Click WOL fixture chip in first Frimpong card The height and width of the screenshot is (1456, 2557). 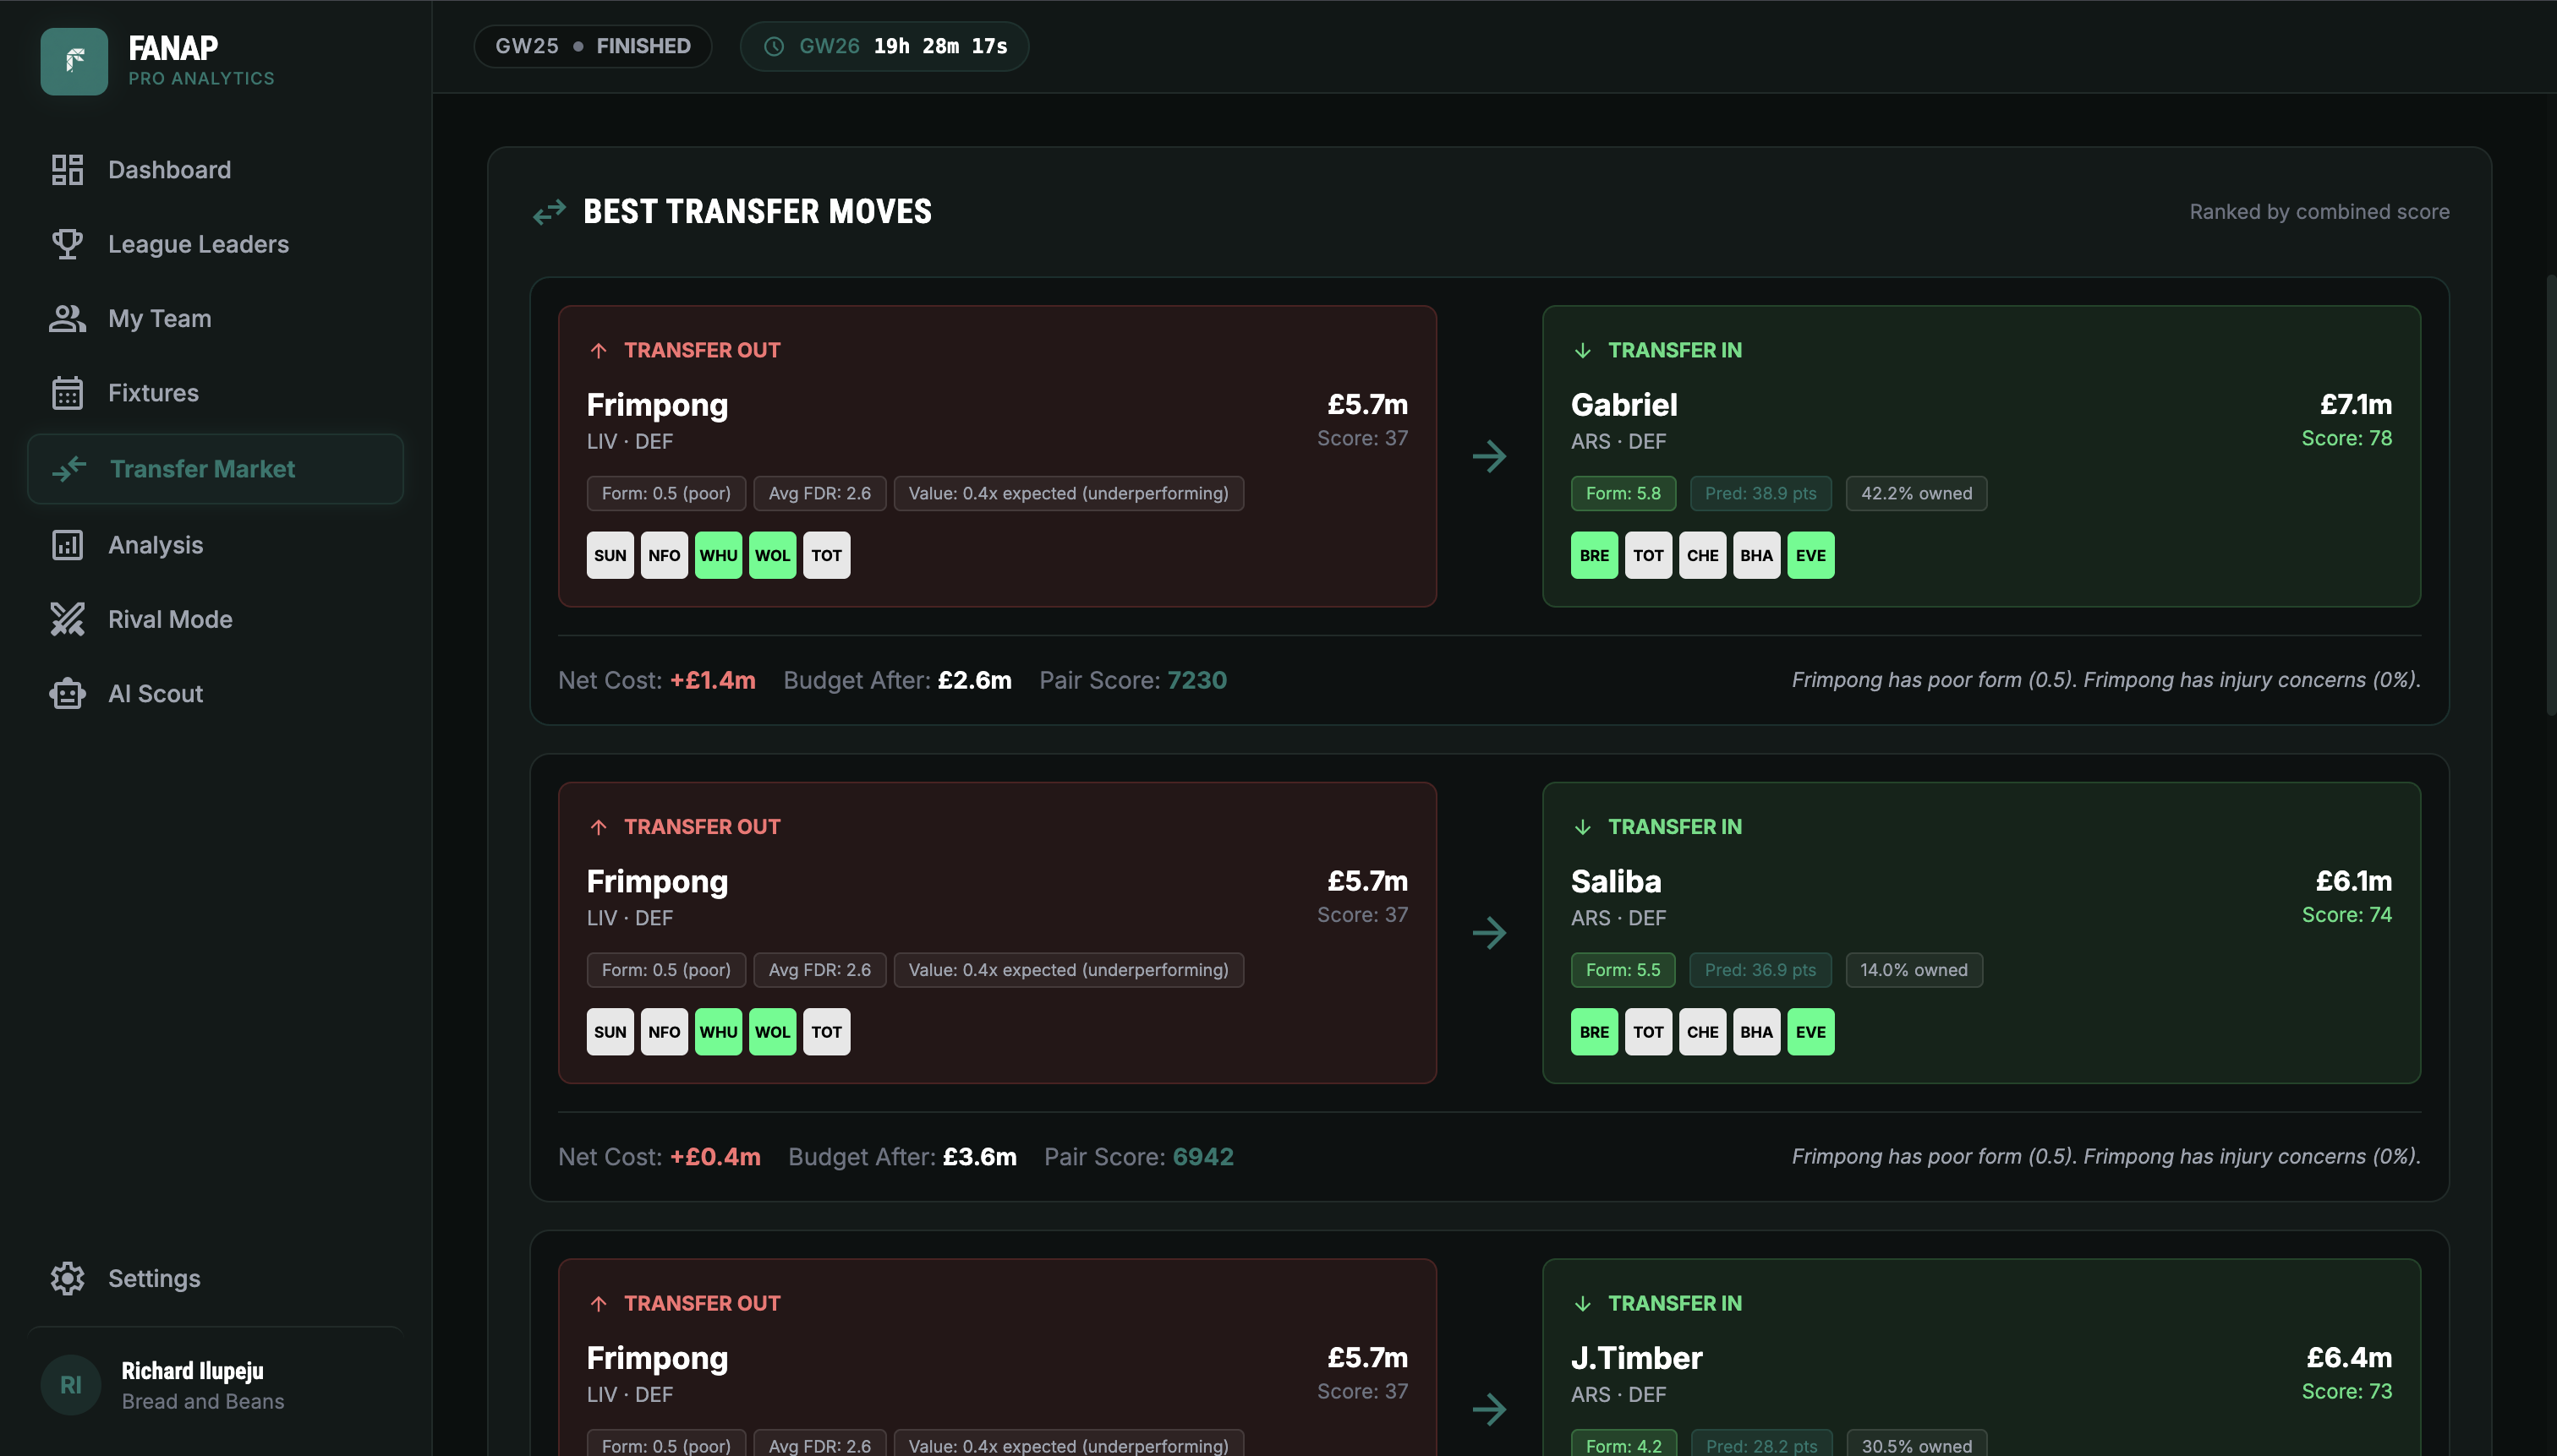point(772,555)
